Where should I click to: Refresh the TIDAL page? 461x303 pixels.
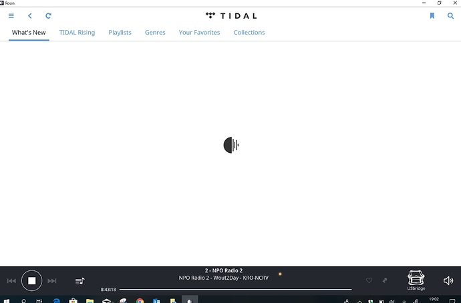[x=49, y=16]
